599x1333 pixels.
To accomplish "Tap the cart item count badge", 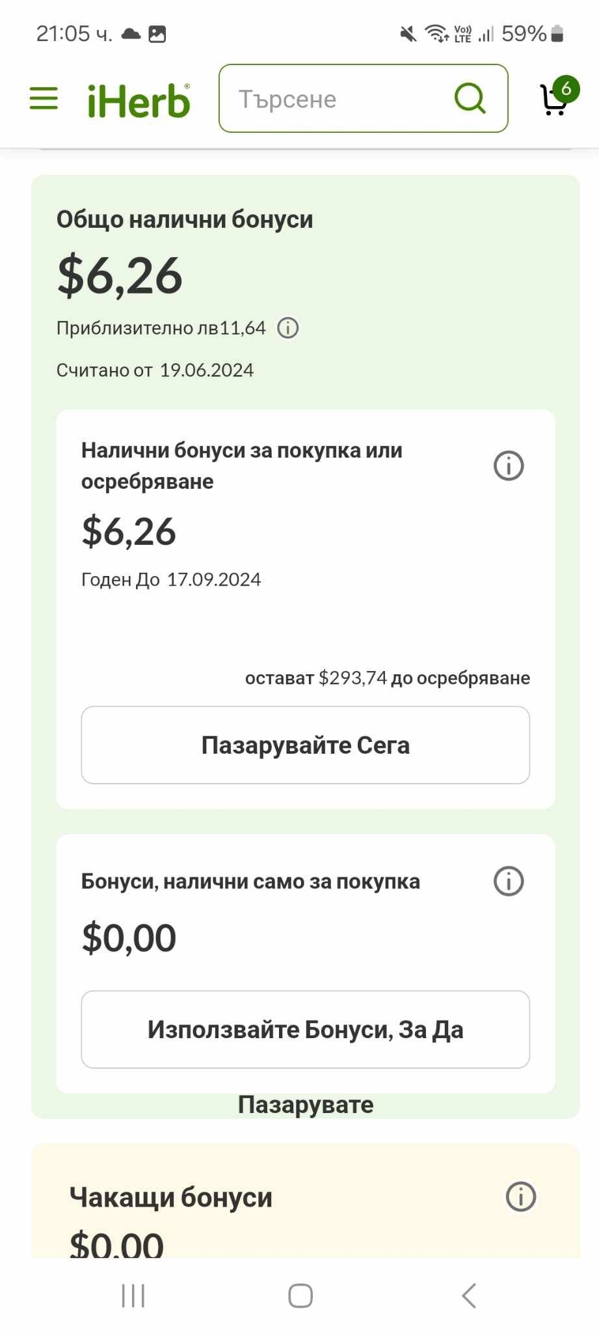I will pos(566,89).
